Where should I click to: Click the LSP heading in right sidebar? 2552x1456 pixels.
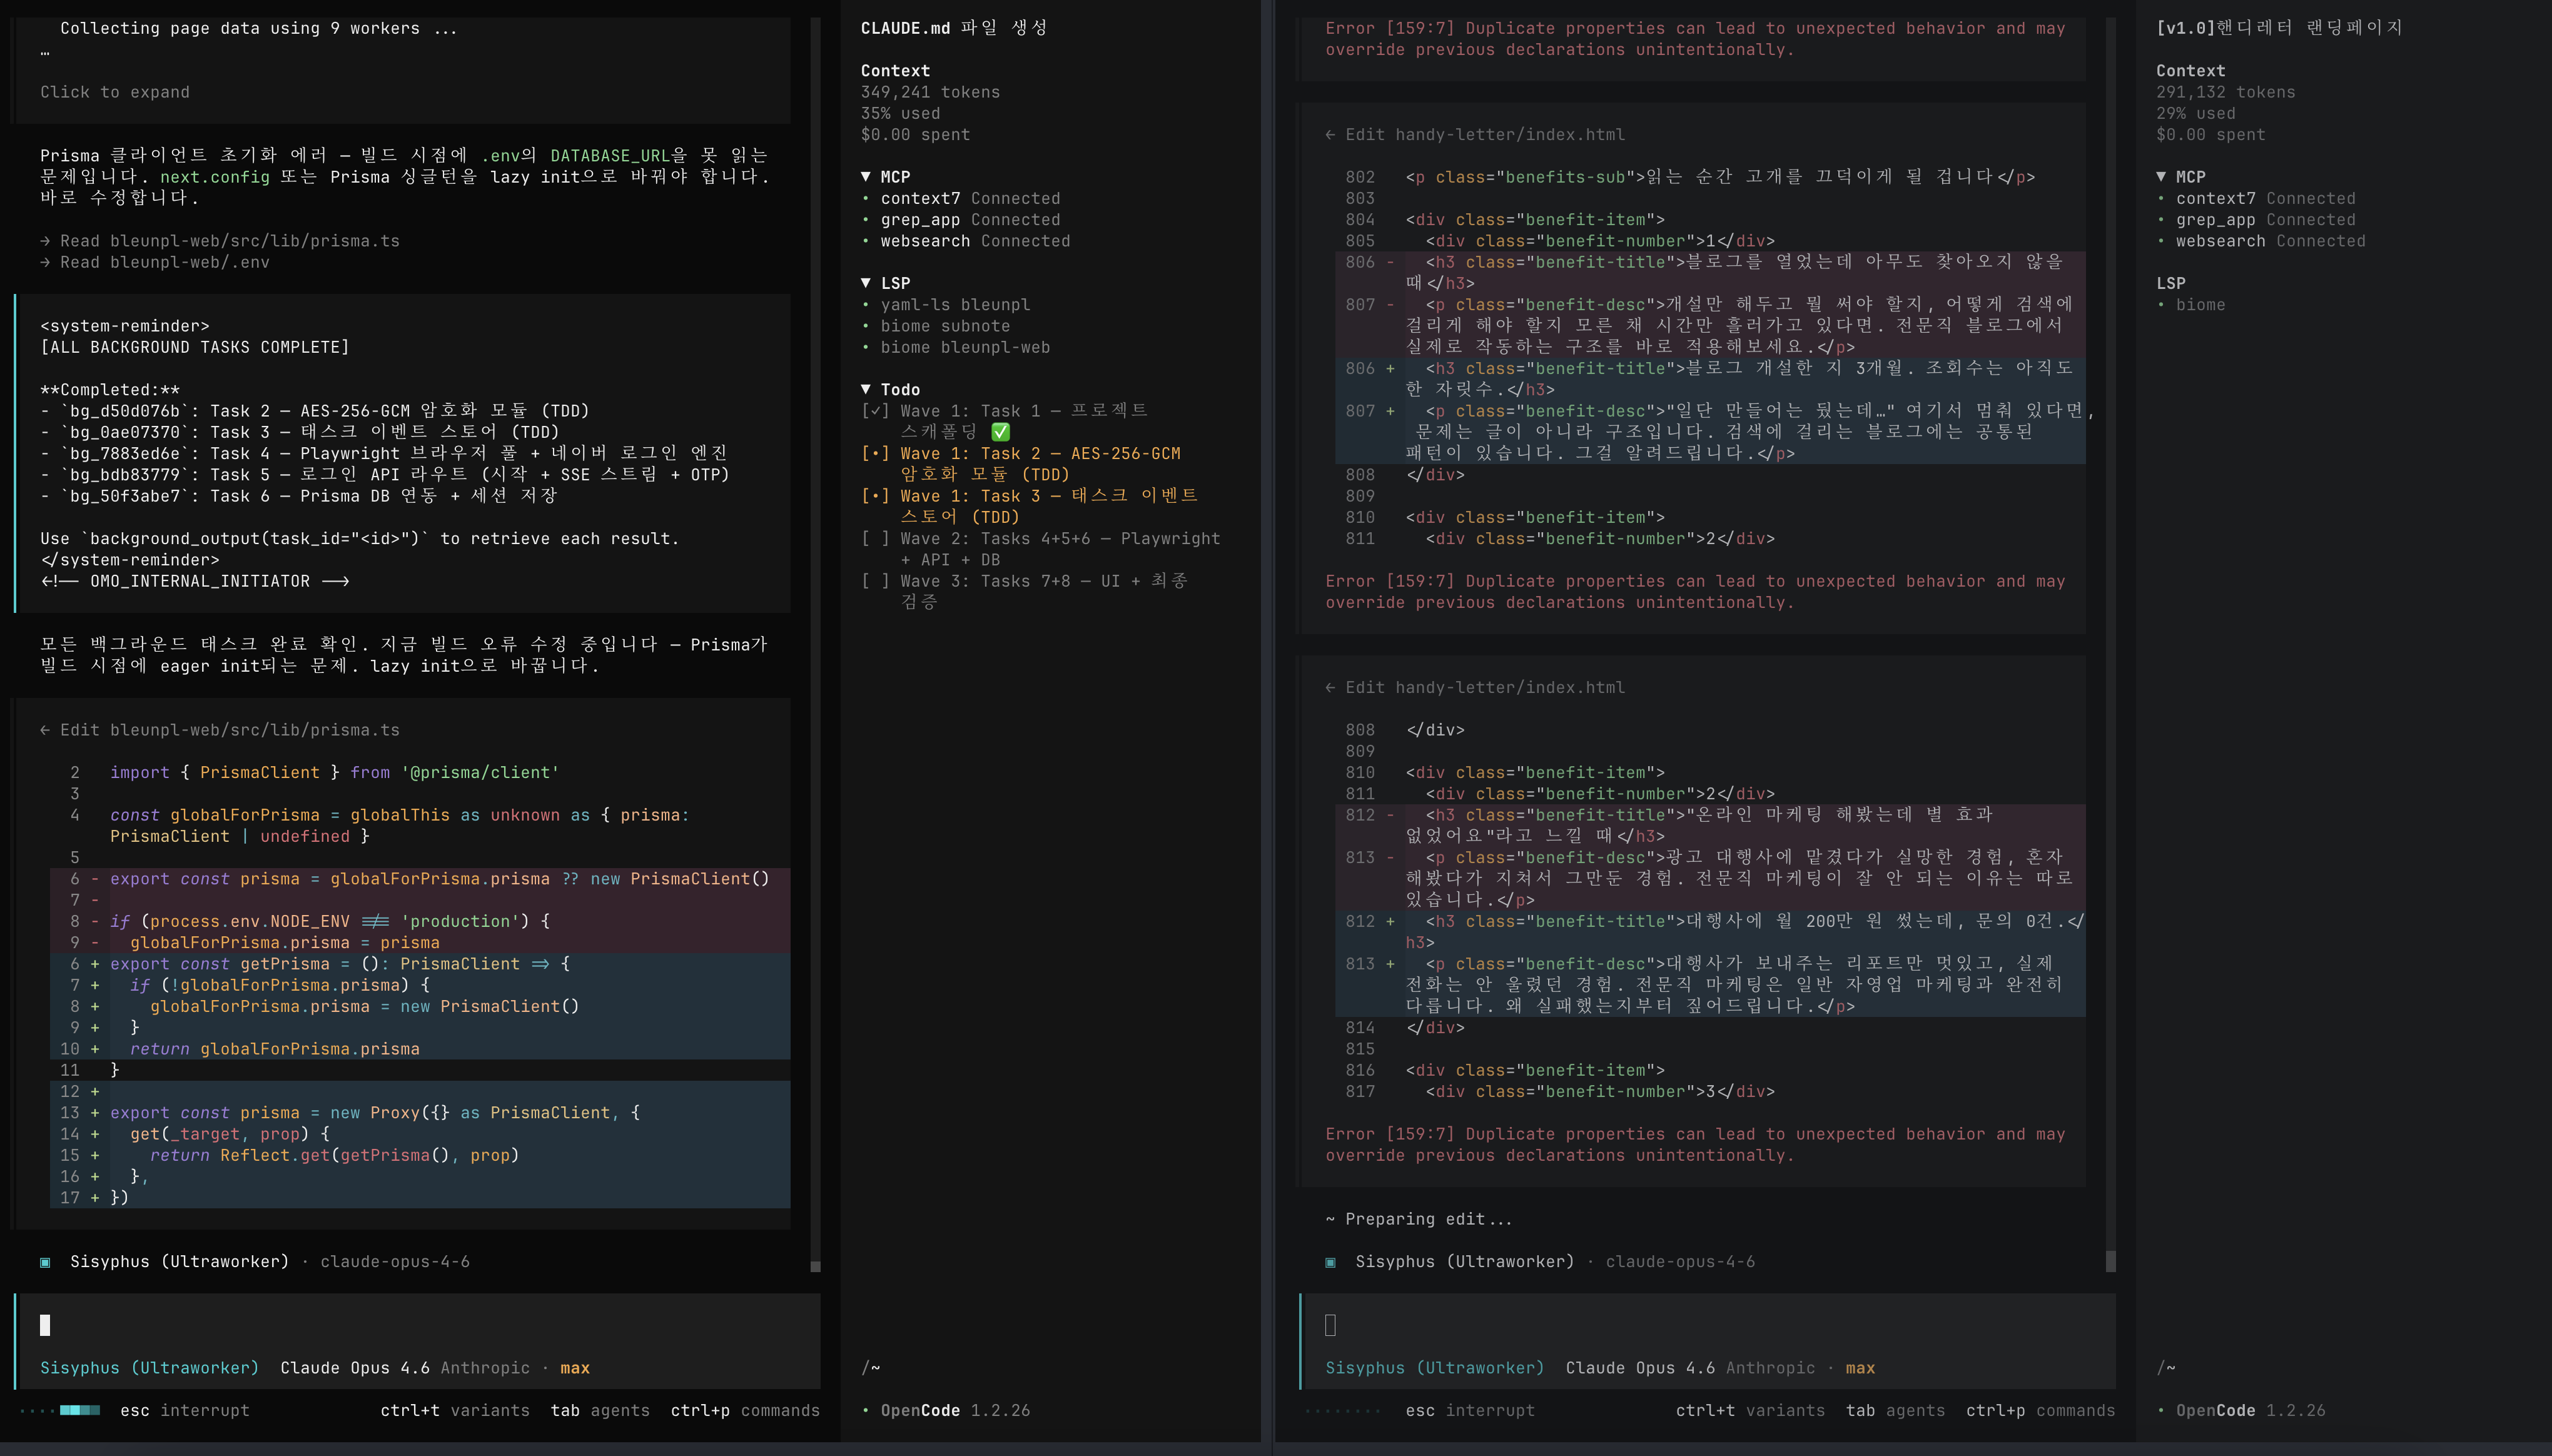pos(2171,284)
